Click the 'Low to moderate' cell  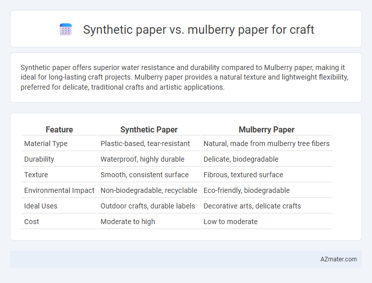point(266,222)
